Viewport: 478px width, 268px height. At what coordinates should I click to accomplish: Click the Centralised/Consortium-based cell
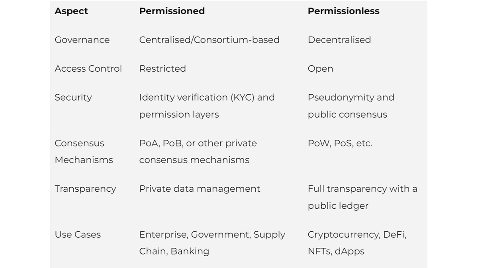(209, 40)
